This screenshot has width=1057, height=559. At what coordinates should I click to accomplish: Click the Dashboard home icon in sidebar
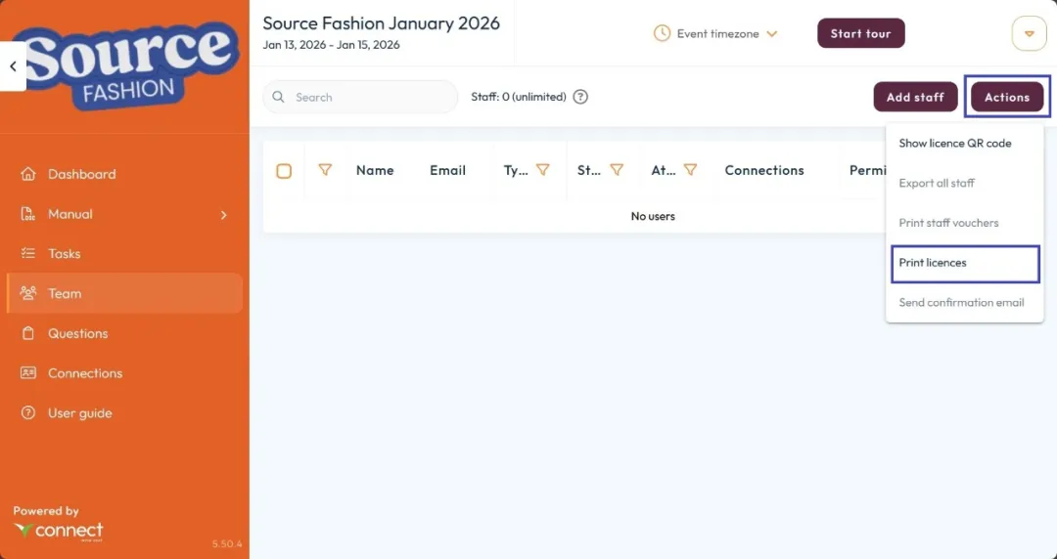pyautogui.click(x=28, y=174)
